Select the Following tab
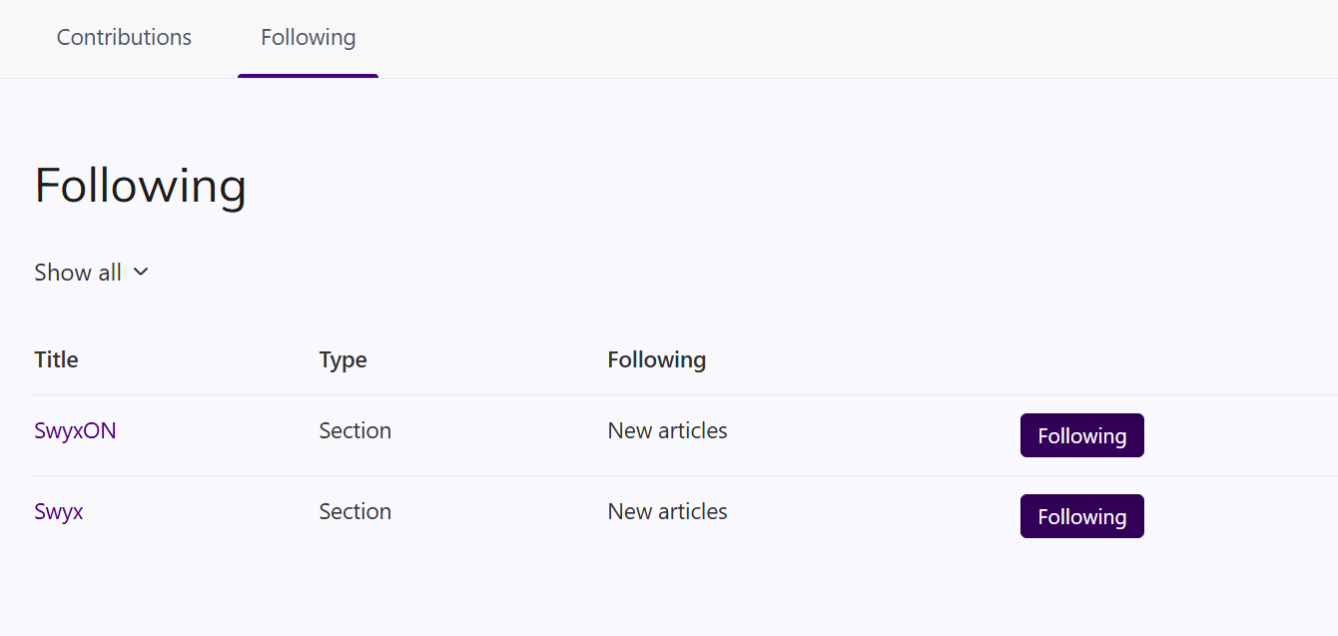The width and height of the screenshot is (1338, 636). click(x=308, y=38)
